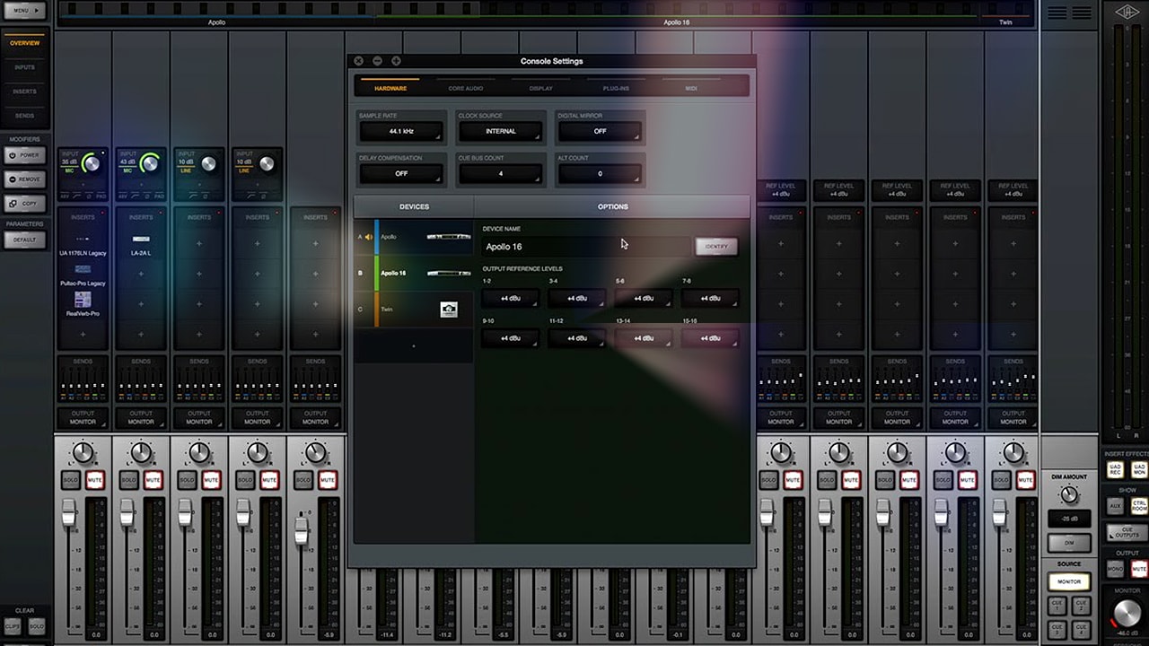
Task: Open the Clock Source dropdown
Action: click(501, 132)
